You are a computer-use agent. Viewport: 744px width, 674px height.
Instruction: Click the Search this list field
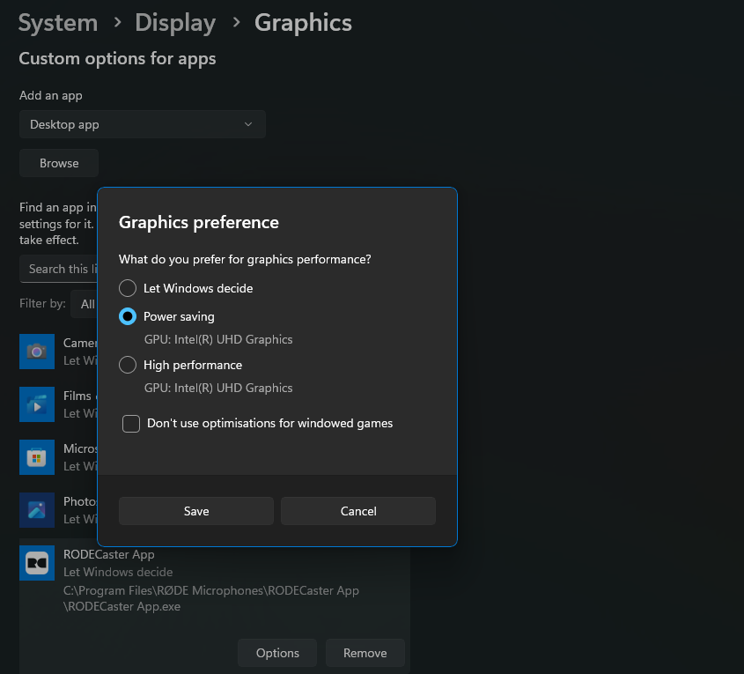pos(59,269)
